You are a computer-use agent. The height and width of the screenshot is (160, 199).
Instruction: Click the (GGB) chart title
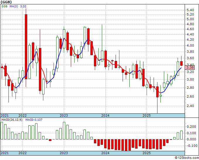(6, 2)
